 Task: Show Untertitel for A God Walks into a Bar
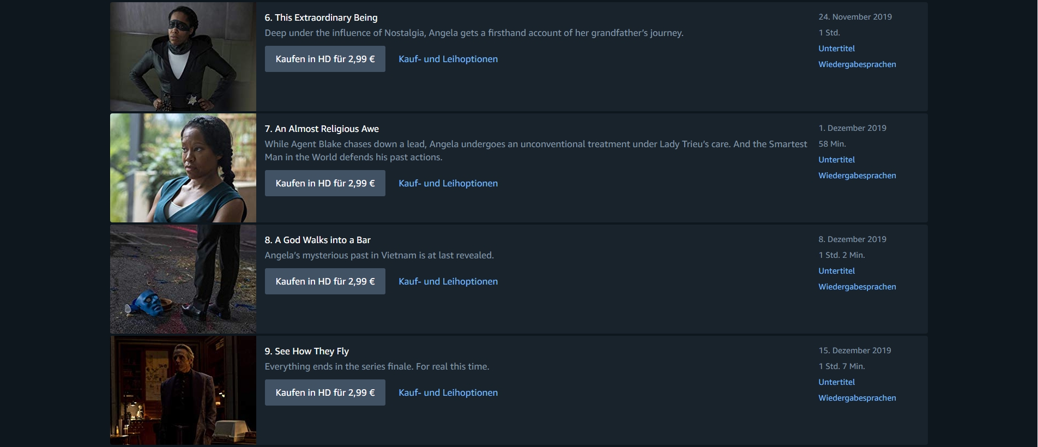[836, 271]
